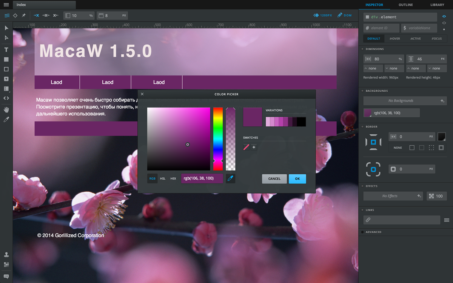Toggle the outlined hidden eye icon
The image size is (453, 283).
(444, 23)
